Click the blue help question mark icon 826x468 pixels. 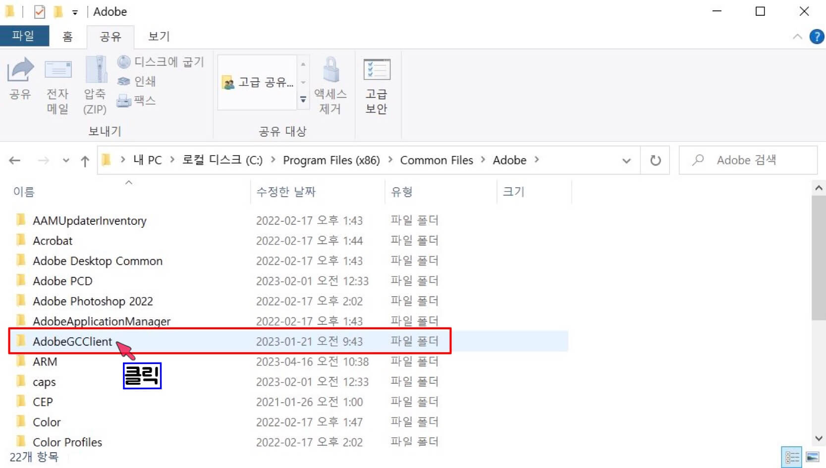click(817, 37)
